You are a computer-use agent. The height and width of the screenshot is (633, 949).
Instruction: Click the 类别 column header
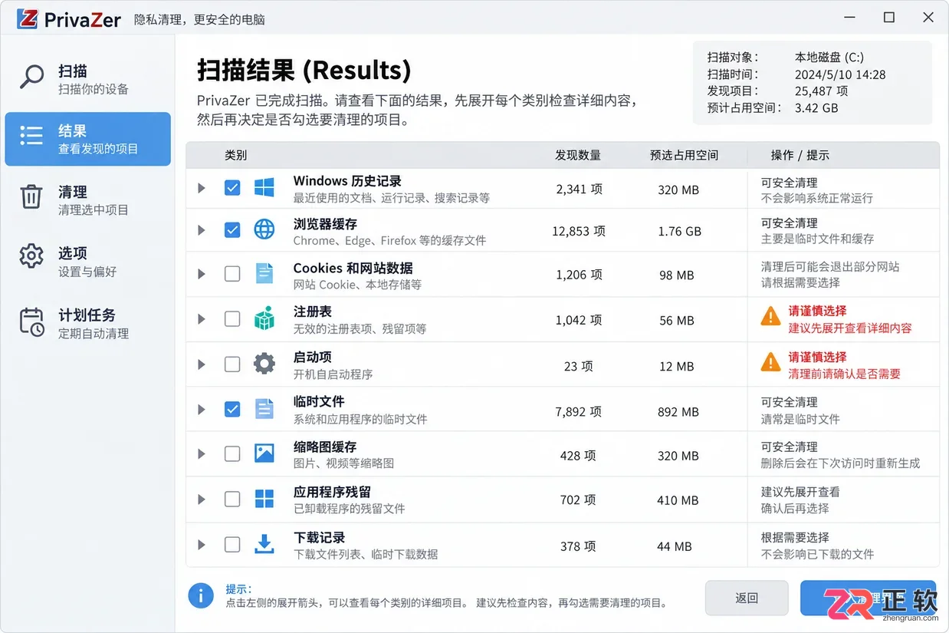[x=235, y=155]
